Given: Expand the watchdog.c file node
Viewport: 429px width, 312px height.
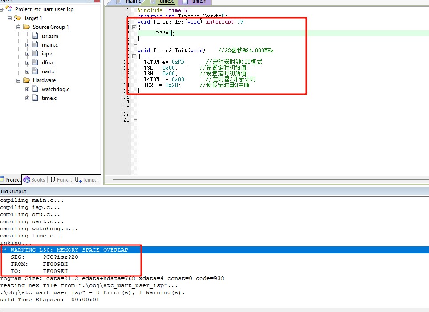Looking at the screenshot, I should point(27,89).
